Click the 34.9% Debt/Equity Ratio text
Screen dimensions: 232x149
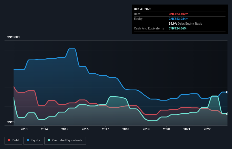tap(185, 24)
